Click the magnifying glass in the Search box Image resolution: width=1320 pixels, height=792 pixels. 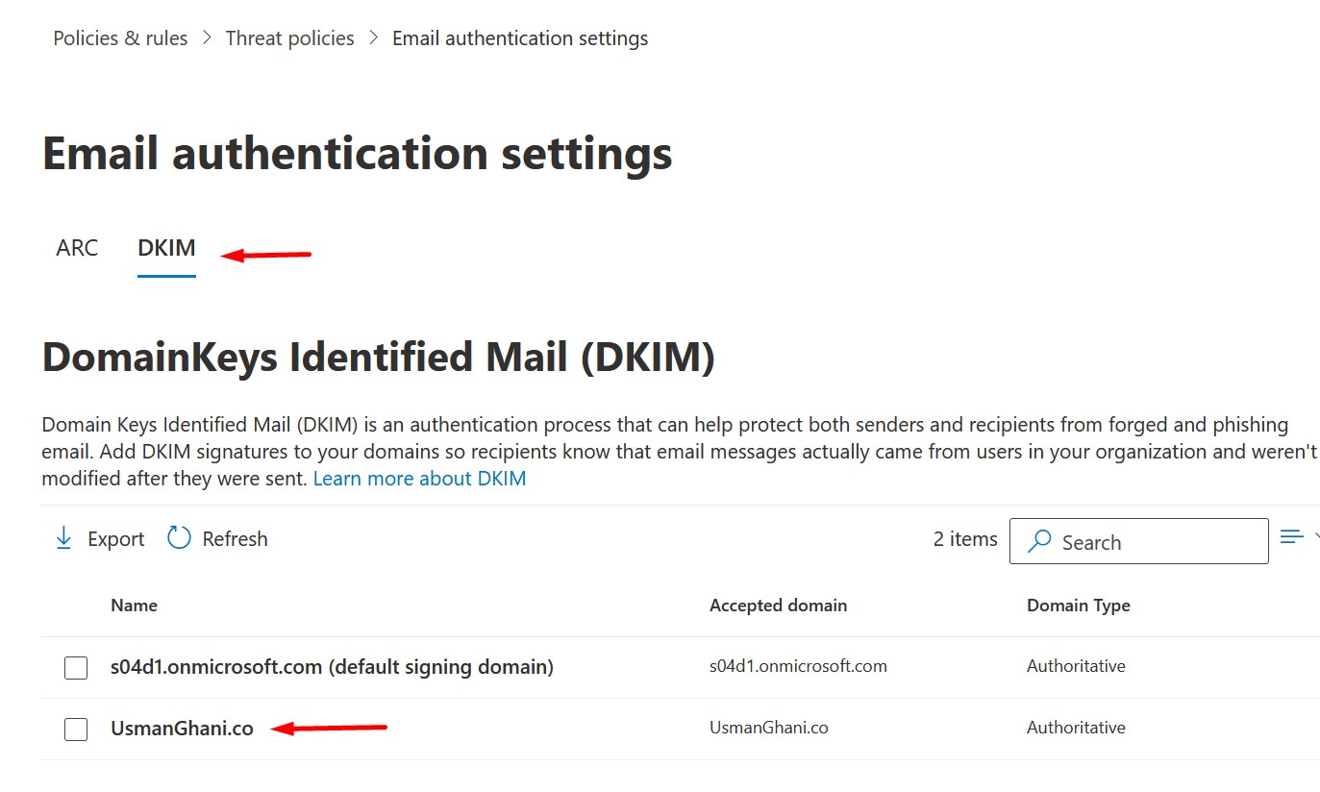coord(1039,541)
